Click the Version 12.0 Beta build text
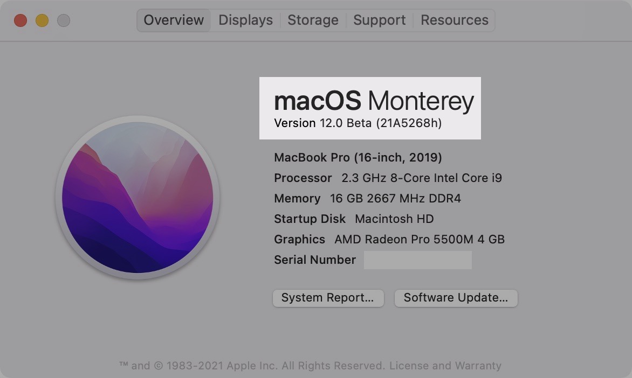Viewport: 632px width, 378px height. click(358, 123)
